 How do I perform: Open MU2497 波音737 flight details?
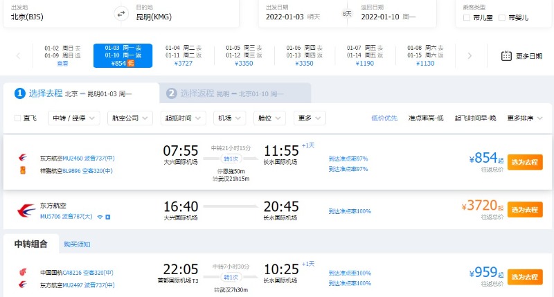pyautogui.click(x=89, y=285)
